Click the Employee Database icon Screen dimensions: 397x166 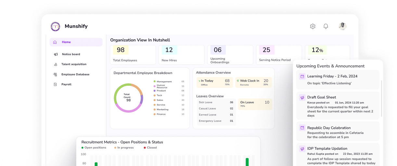[55, 74]
